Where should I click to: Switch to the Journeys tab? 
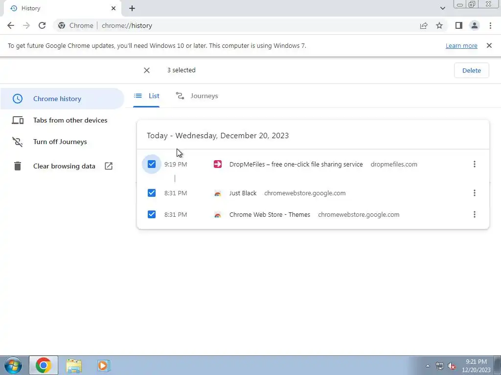pos(197,96)
